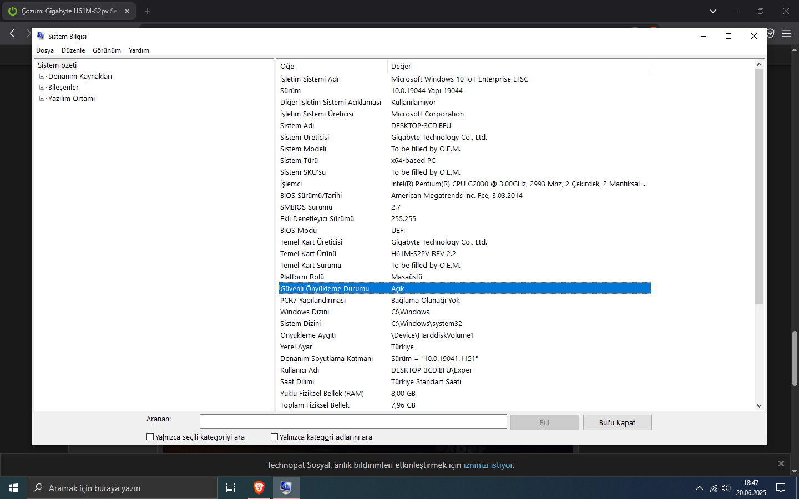Expand the Bileşenler tree node
Image resolution: width=799 pixels, height=499 pixels.
[42, 88]
